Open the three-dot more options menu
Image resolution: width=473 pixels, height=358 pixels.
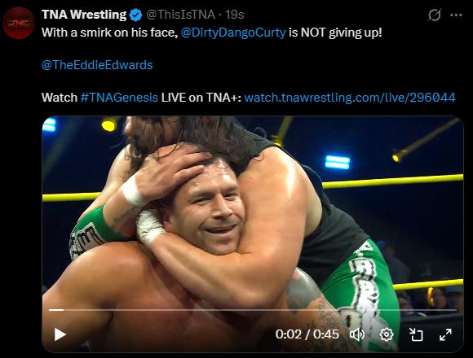[x=456, y=15]
